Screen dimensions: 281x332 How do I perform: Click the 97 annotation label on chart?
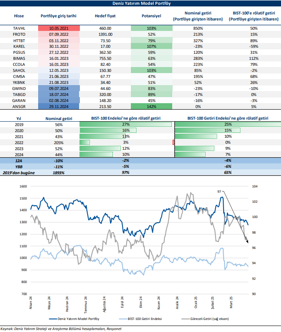[x=219, y=192]
